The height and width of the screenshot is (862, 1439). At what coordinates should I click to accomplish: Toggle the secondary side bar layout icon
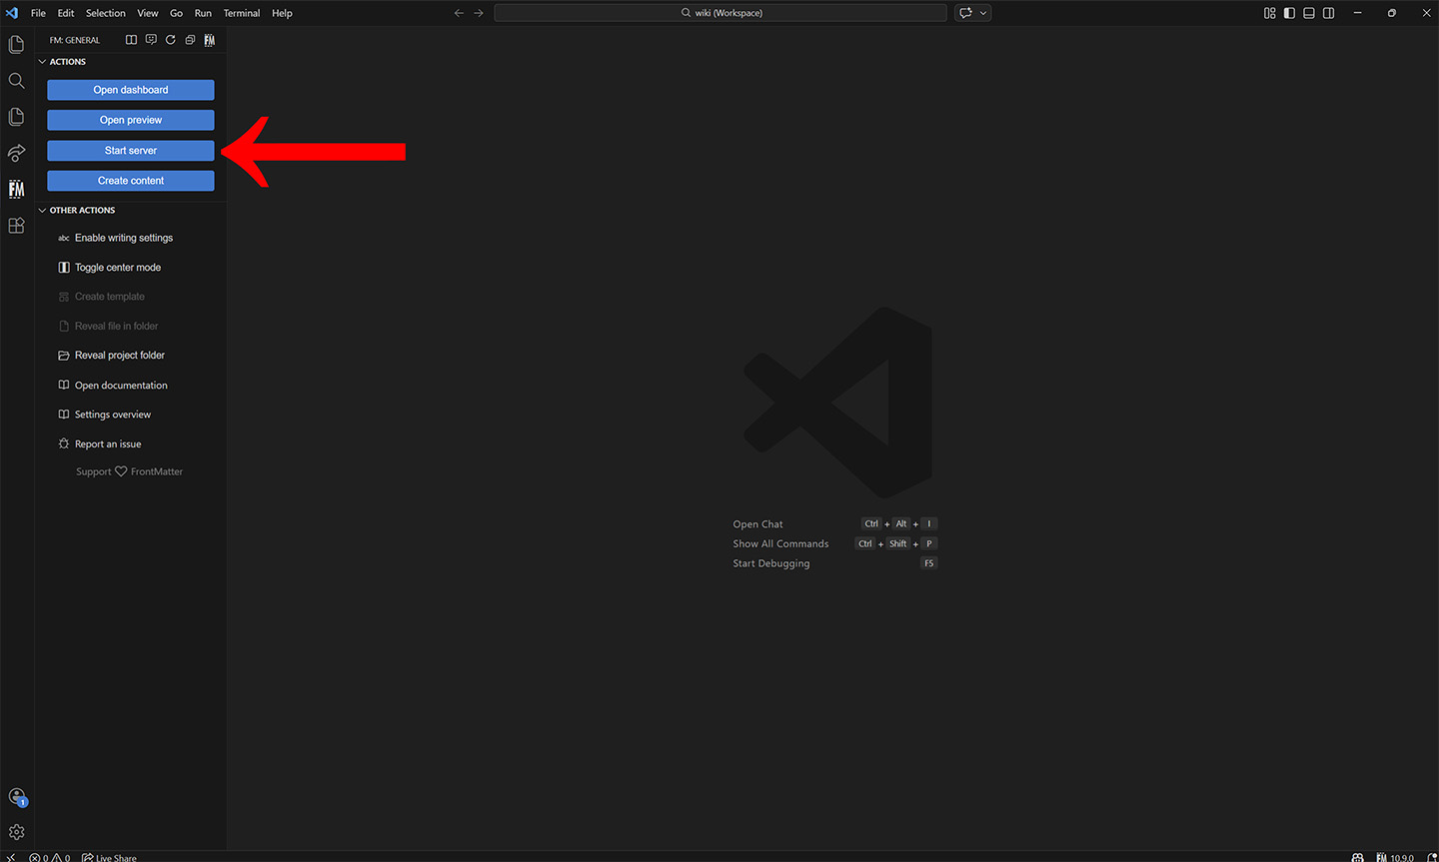coord(1329,13)
